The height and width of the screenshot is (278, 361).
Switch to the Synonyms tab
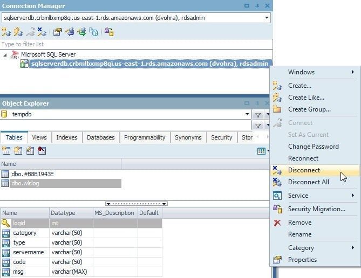click(188, 137)
